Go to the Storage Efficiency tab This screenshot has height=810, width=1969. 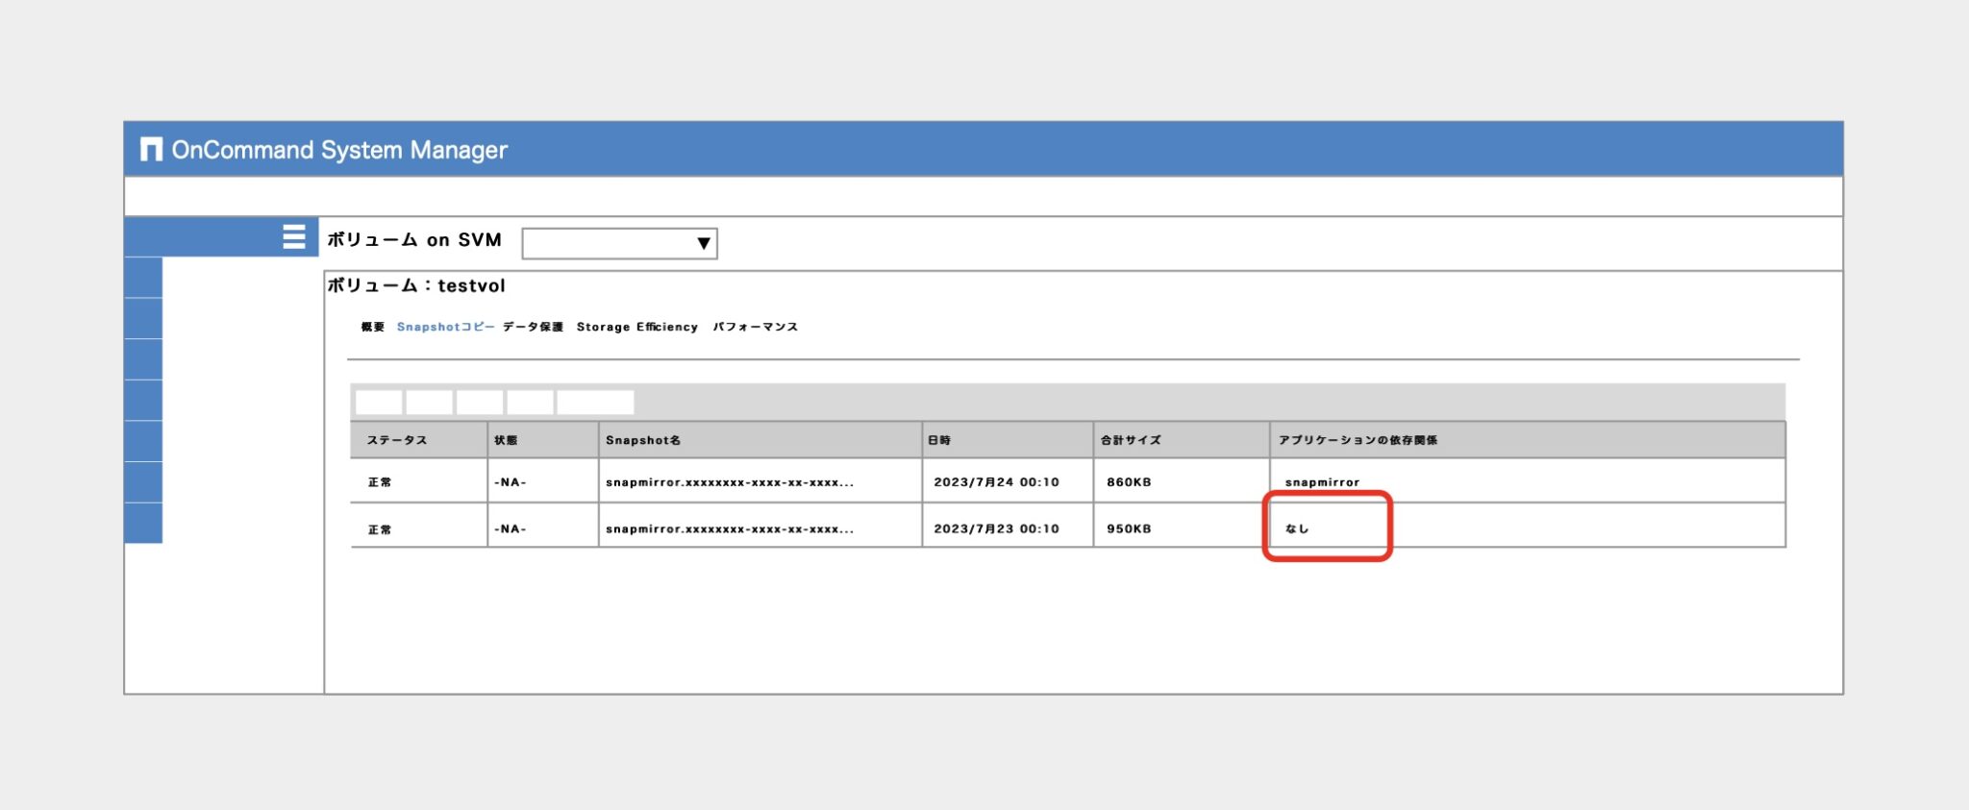pyautogui.click(x=636, y=328)
